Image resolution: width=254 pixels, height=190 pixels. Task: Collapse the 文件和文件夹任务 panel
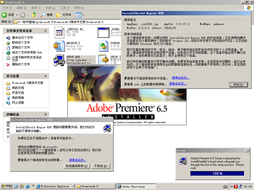click(x=45, y=31)
